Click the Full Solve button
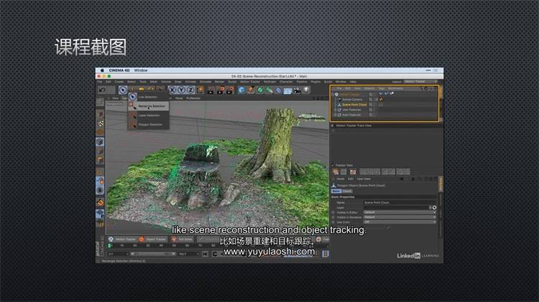Image resolution: width=539 pixels, height=302 pixels. [183, 239]
